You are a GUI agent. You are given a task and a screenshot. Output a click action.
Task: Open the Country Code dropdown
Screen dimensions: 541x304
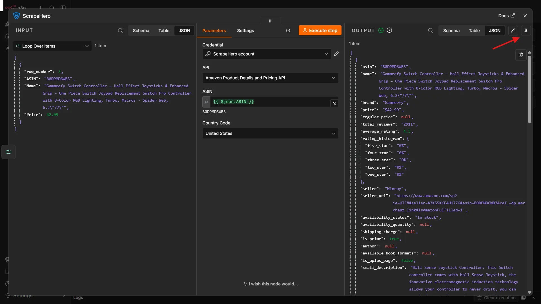tap(270, 133)
